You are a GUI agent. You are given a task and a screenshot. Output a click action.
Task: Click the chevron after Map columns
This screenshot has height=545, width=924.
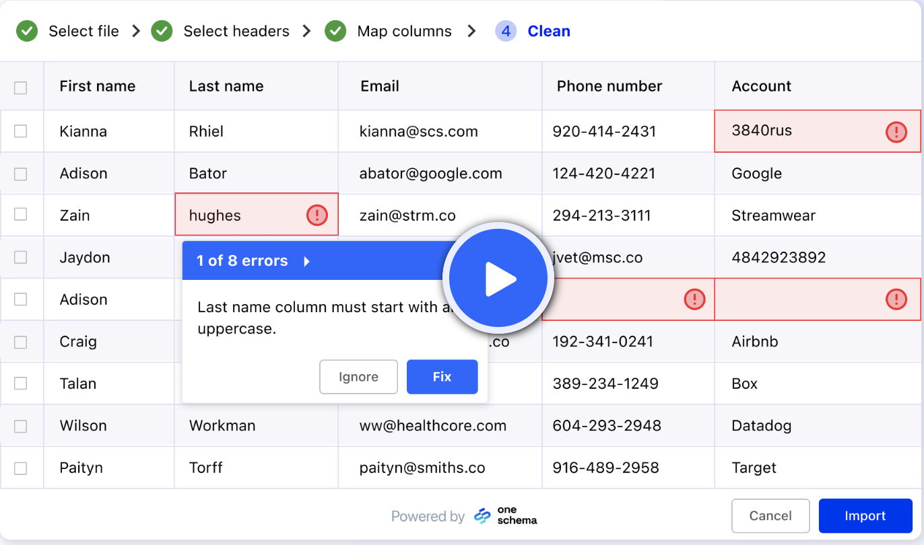(x=472, y=31)
